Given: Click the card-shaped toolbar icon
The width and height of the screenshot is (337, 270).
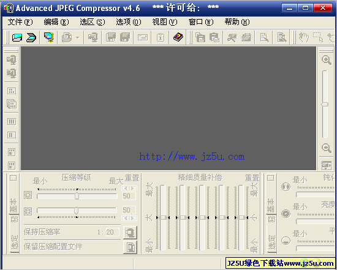Looking at the screenshot, I should (143, 37).
